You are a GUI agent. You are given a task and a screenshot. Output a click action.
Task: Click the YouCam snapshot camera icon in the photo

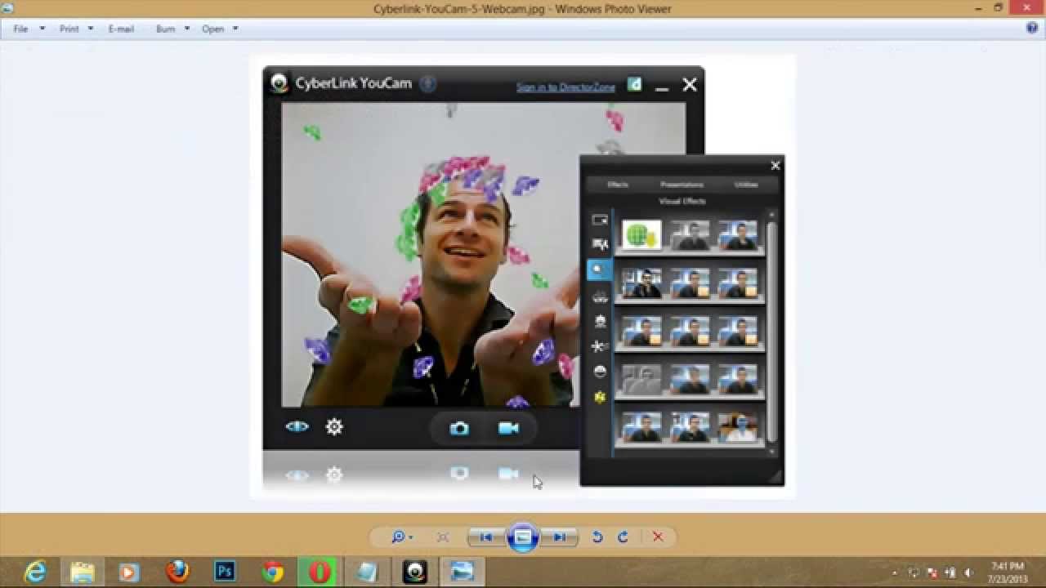point(459,428)
